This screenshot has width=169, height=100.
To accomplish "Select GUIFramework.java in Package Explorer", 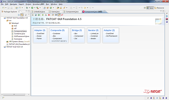I will [22, 36].
